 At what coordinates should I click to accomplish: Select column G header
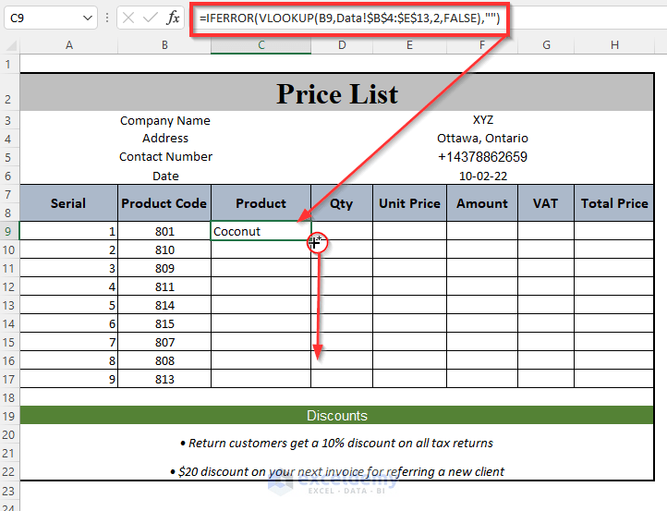(x=546, y=45)
